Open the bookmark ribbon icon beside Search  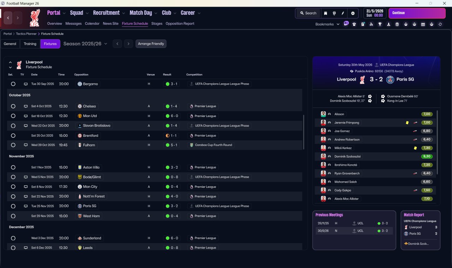326,13
